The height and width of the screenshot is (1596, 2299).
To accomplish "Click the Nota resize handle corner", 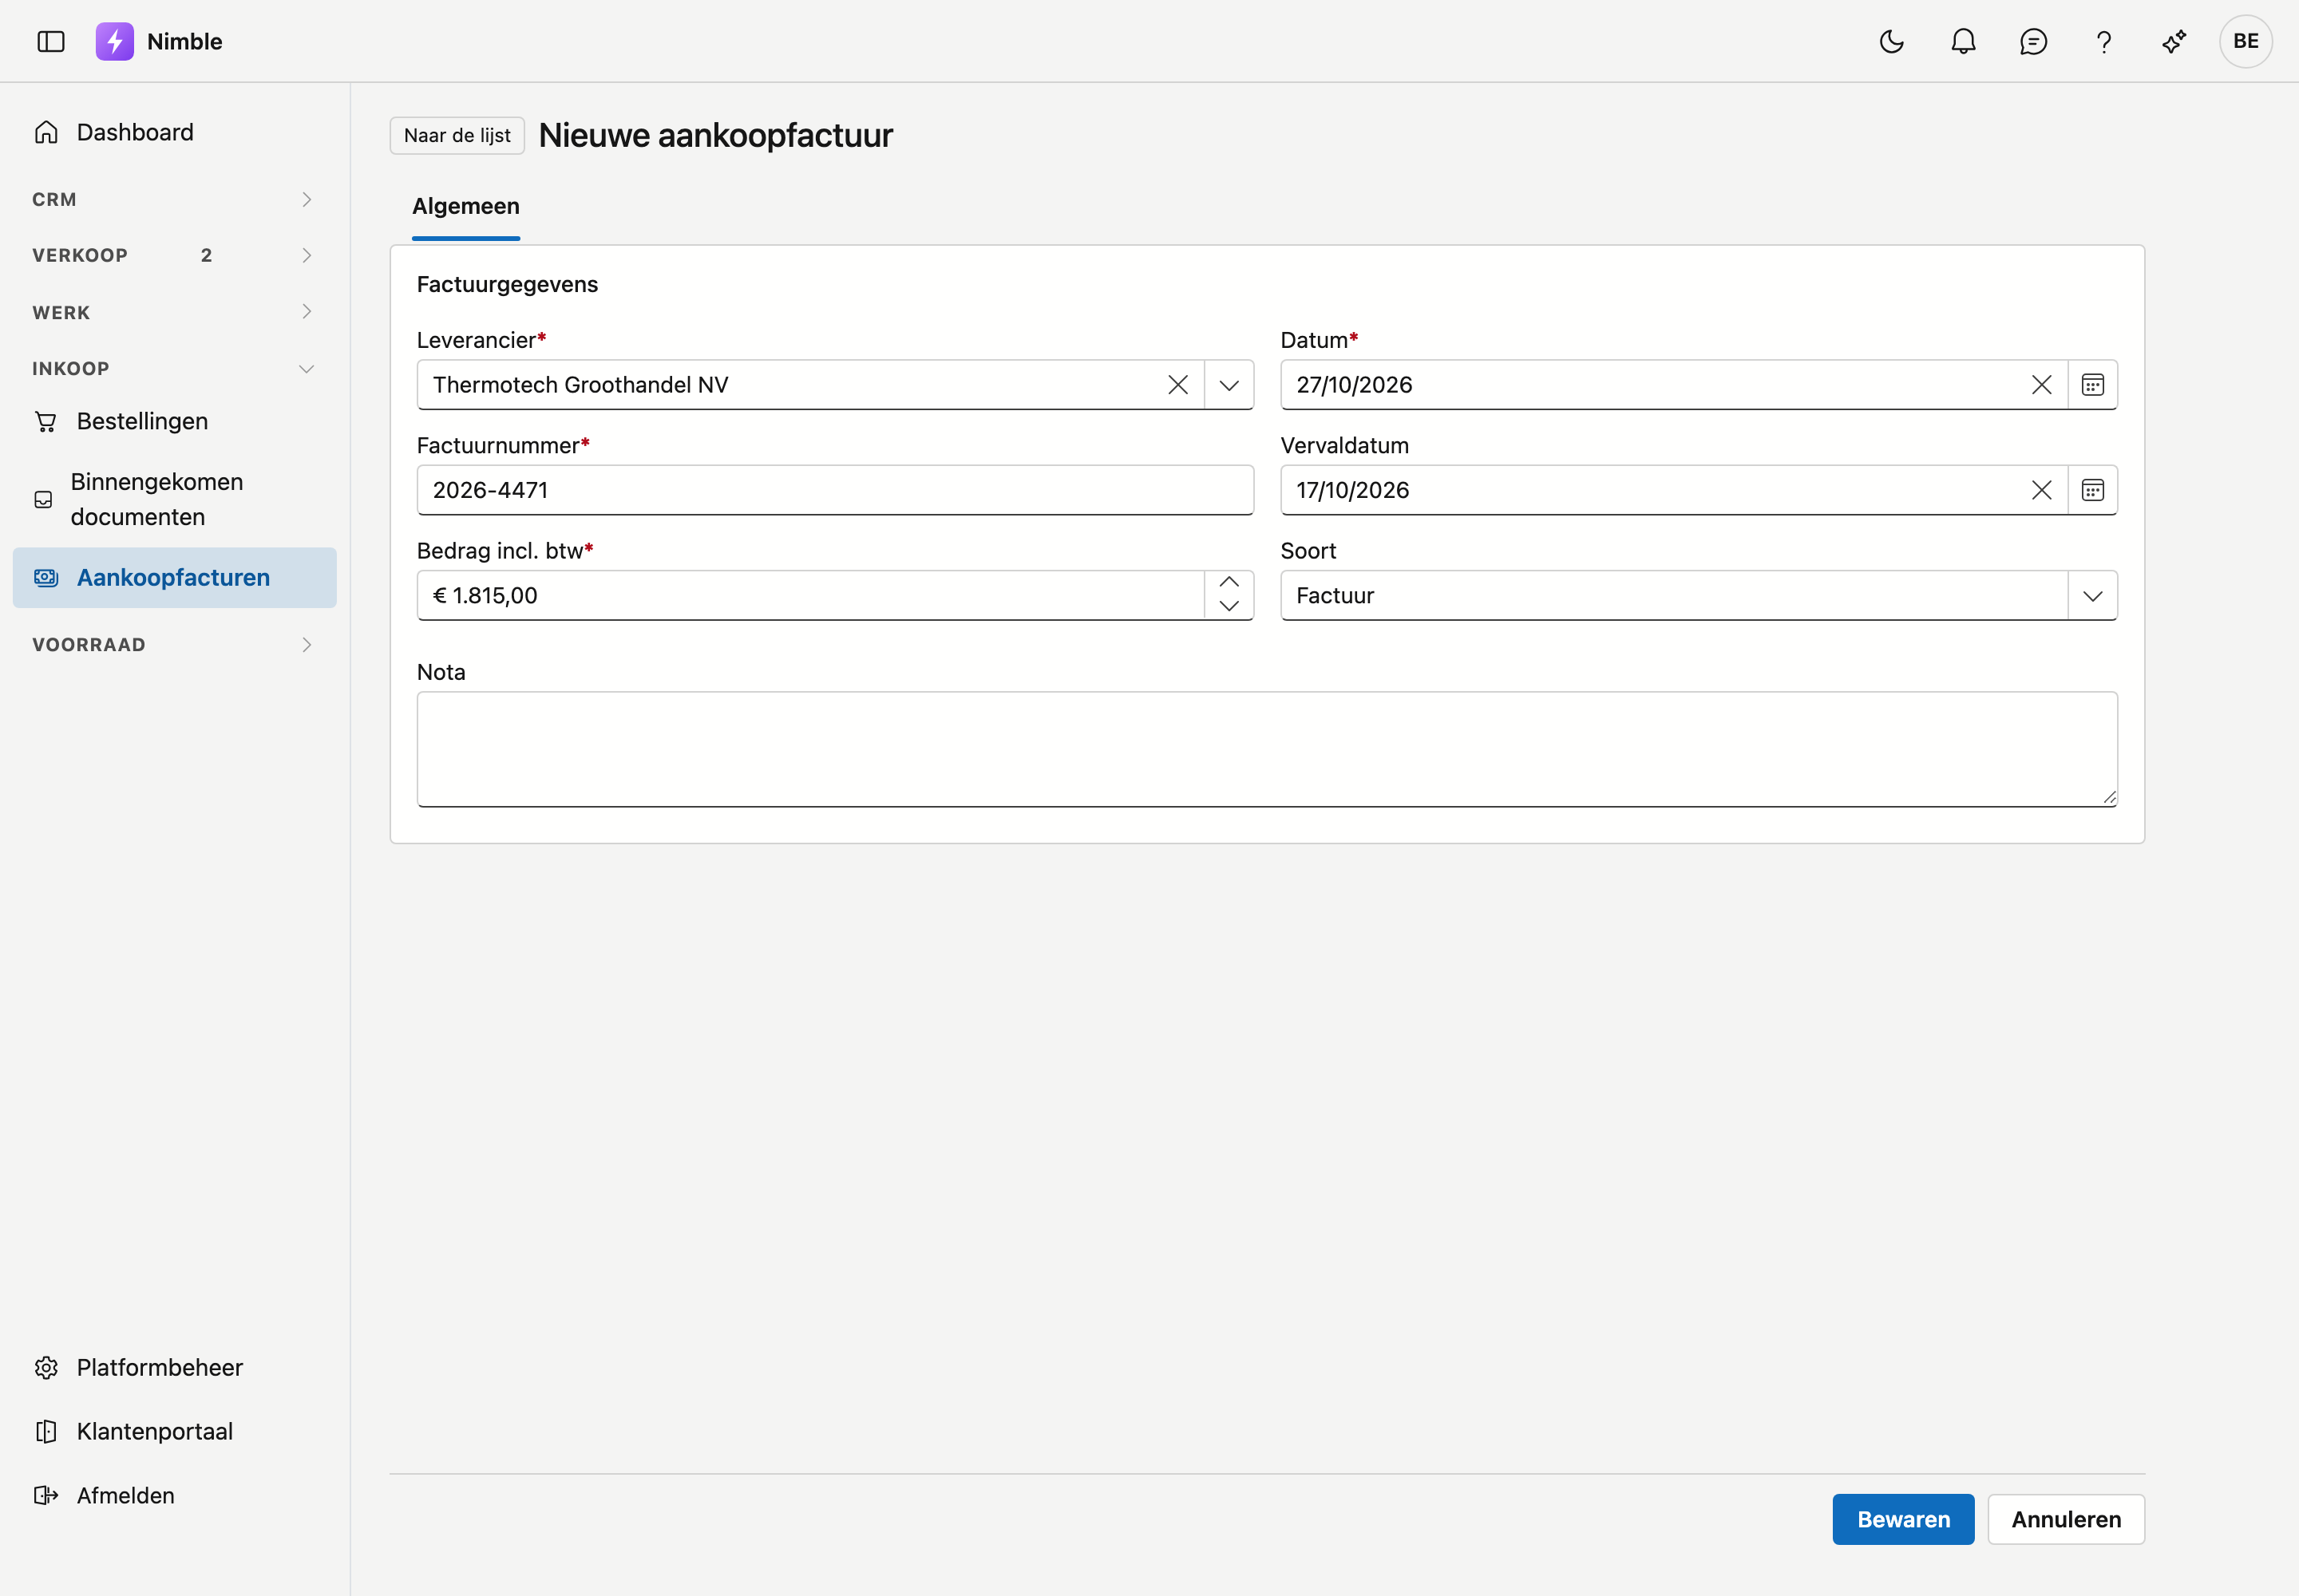I will (x=2109, y=797).
